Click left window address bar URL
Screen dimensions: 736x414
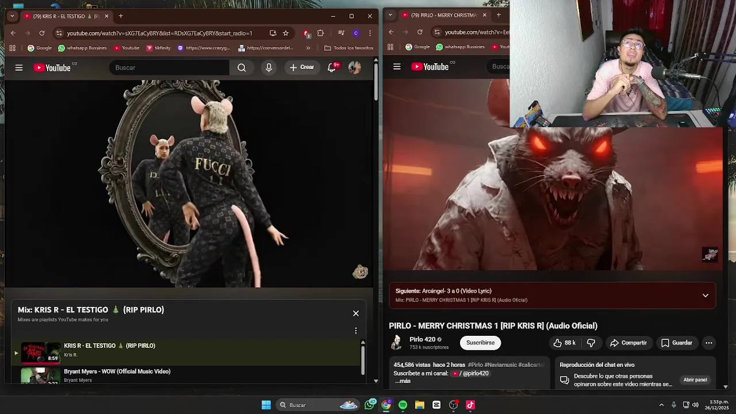click(x=159, y=33)
